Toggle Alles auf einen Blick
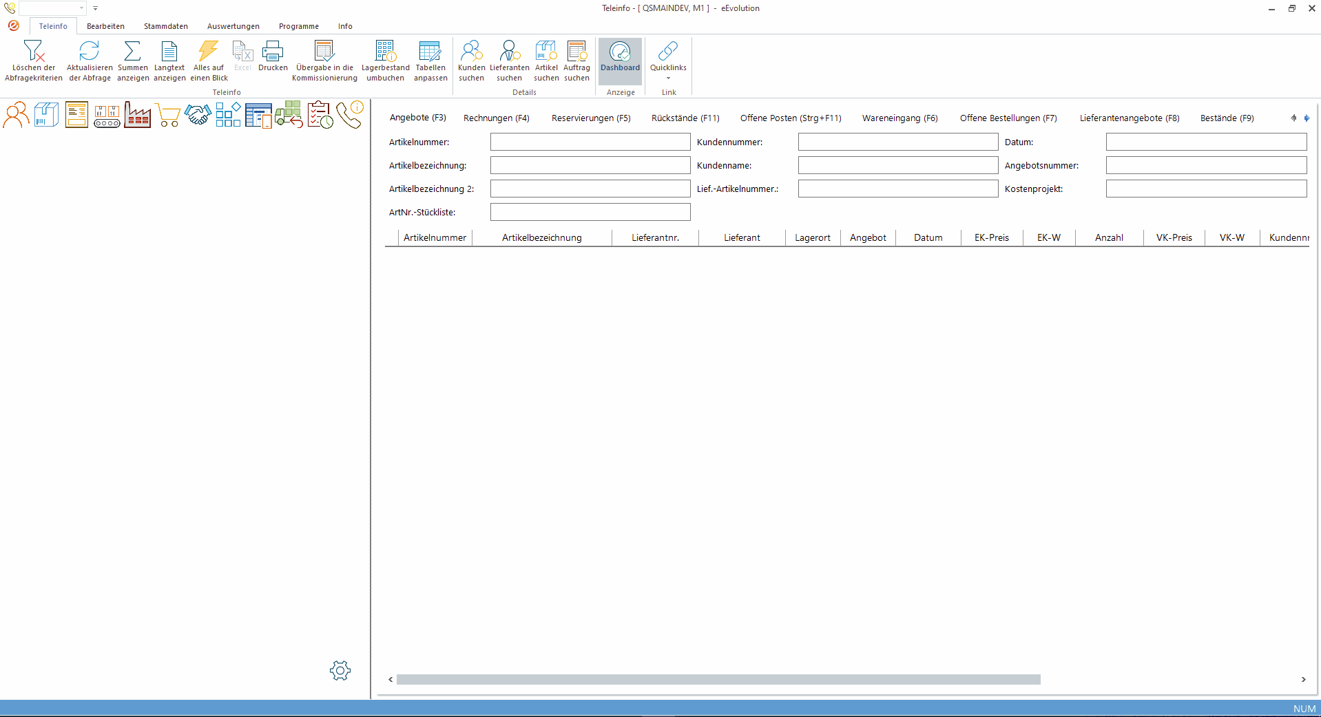Image resolution: width=1321 pixels, height=717 pixels. pyautogui.click(x=208, y=61)
